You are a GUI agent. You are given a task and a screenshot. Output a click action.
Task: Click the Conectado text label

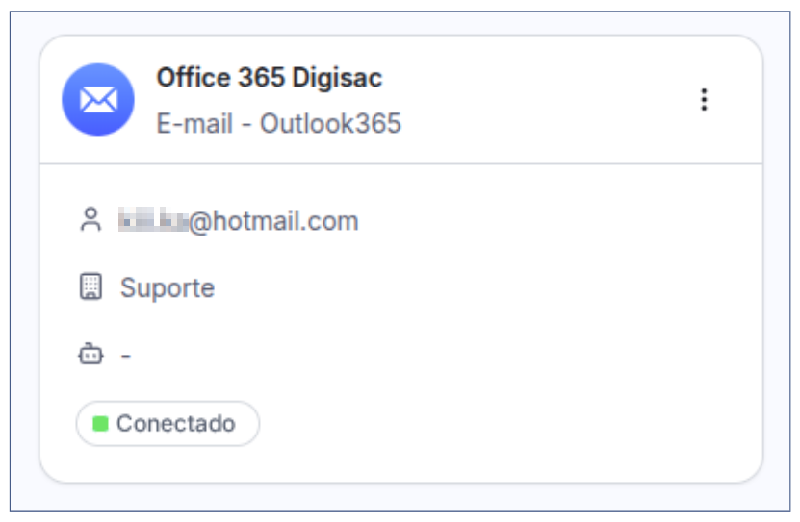click(176, 424)
